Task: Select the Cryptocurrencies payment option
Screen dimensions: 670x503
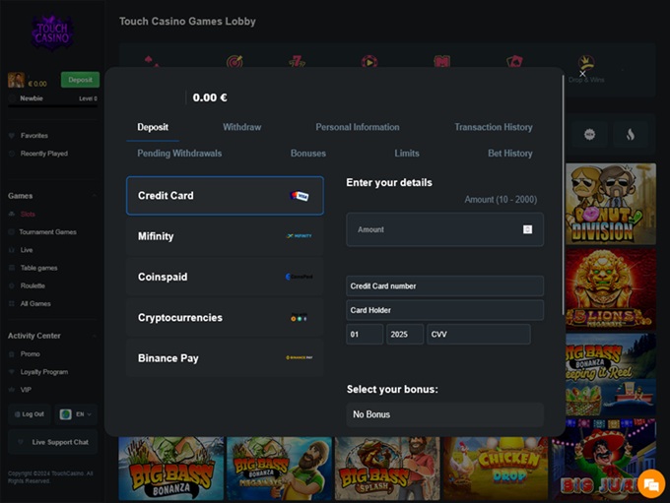Action: coord(225,318)
